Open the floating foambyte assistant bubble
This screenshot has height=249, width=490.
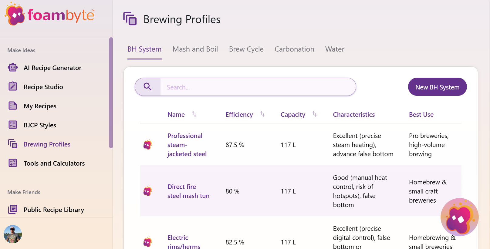point(459,217)
